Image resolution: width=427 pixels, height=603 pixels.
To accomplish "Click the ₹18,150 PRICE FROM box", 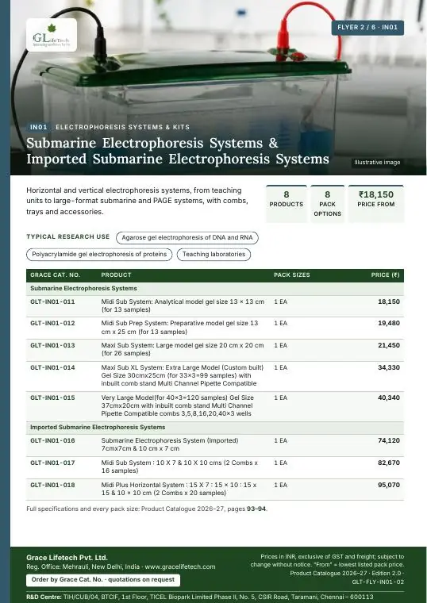I will [376, 203].
